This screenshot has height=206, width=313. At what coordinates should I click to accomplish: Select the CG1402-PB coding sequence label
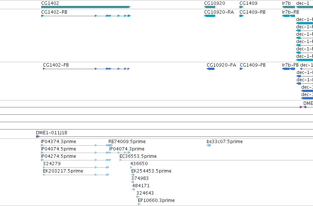(56, 65)
